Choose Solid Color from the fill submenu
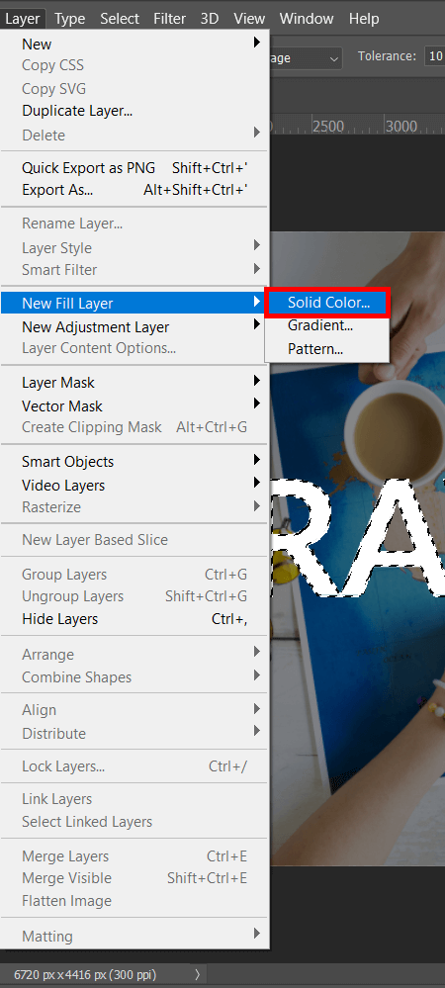Screen dimensions: 445x988 [x=327, y=303]
